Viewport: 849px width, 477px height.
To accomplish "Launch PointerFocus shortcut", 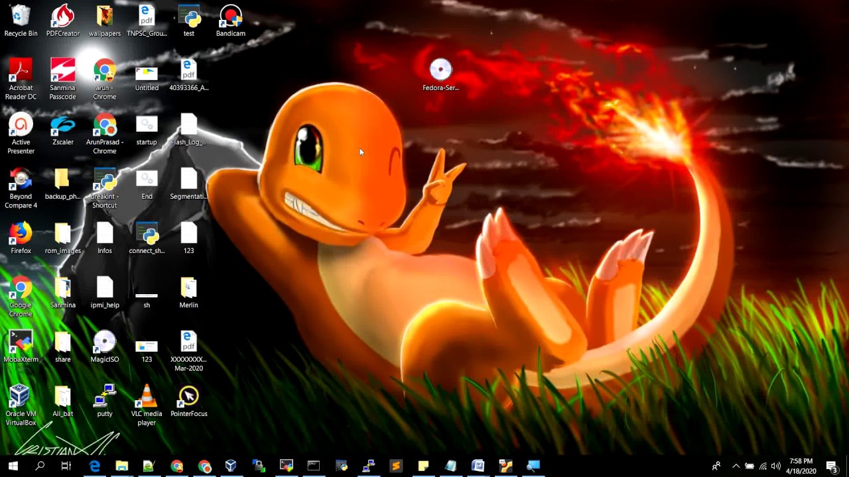I will (189, 401).
